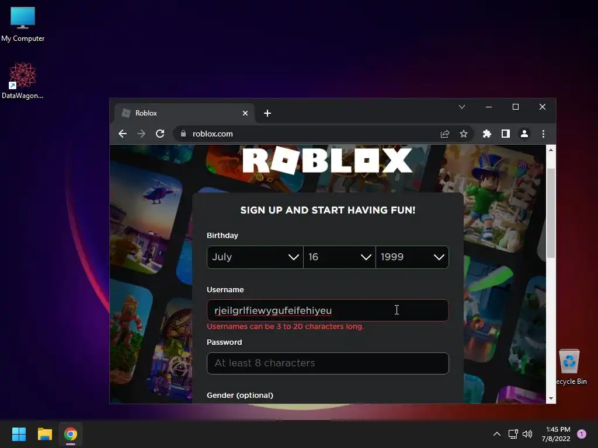
Task: Open the birthday day dropdown 16
Action: tap(339, 257)
